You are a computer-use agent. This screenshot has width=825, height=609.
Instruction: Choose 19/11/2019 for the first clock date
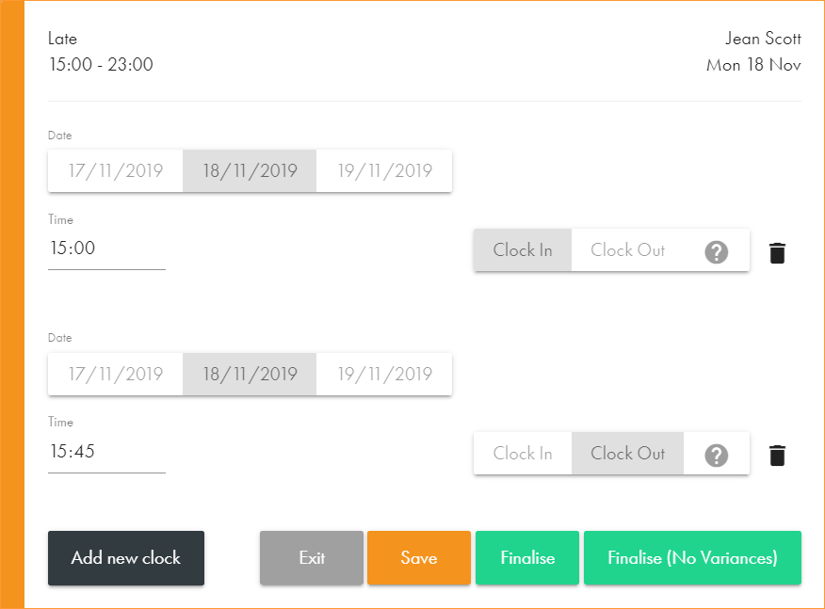pyautogui.click(x=384, y=171)
